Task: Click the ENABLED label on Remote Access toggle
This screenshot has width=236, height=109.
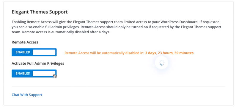Action: 23,52
